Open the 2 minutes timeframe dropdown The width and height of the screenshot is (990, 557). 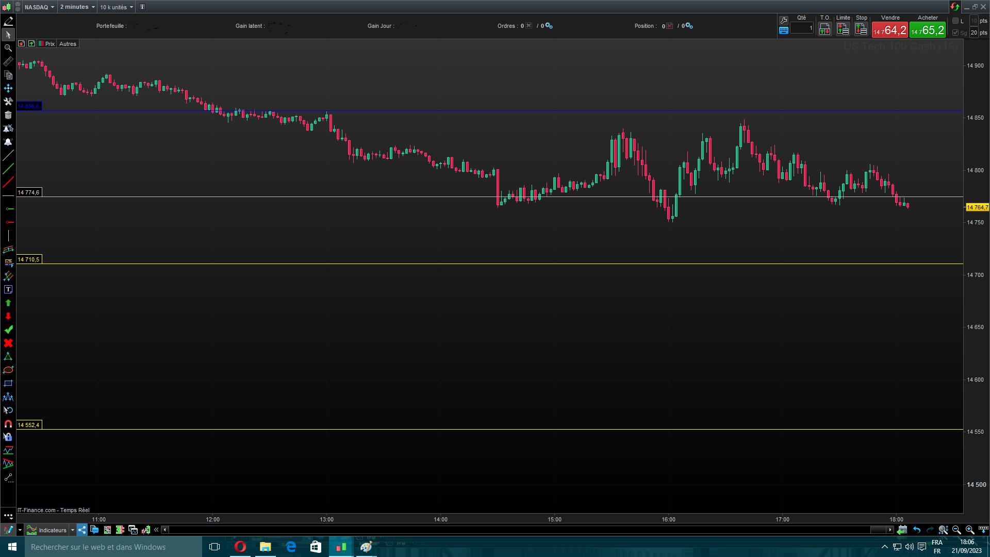[x=77, y=7]
